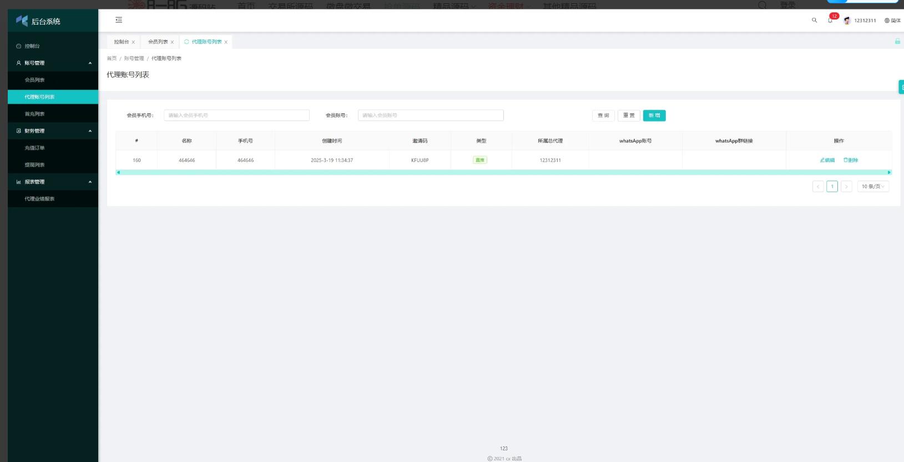This screenshot has width=904, height=462.
Task: Open the teal settings tab on right edge
Action: click(901, 87)
